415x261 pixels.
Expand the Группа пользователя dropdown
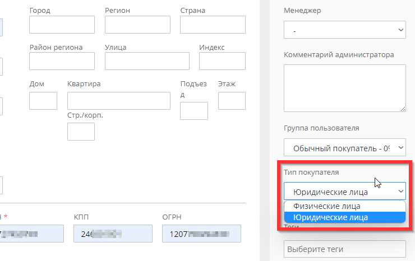click(x=344, y=148)
